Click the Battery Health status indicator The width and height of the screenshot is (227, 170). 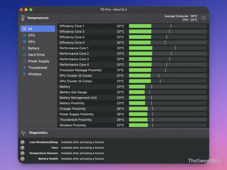click(22, 159)
